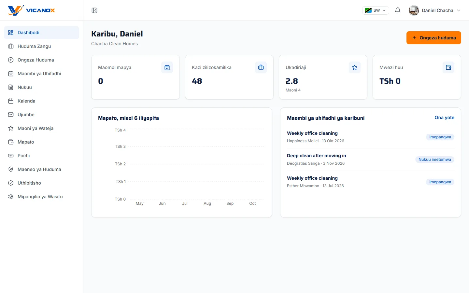
Task: Click the Ujumbe envelope icon
Action: [11, 115]
